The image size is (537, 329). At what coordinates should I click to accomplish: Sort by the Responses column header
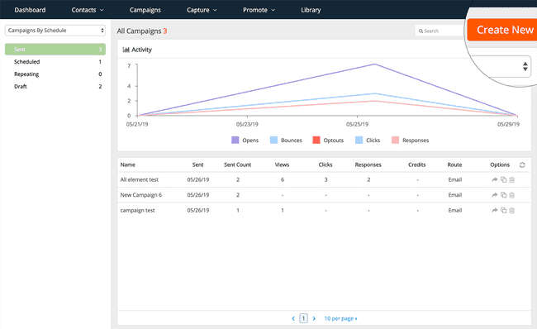click(368, 164)
